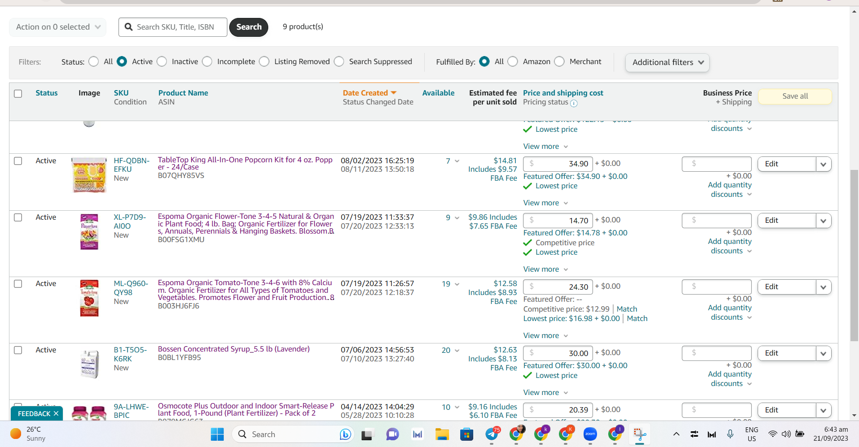
Task: Open Microsoft Store from the taskbar
Action: pos(467,434)
